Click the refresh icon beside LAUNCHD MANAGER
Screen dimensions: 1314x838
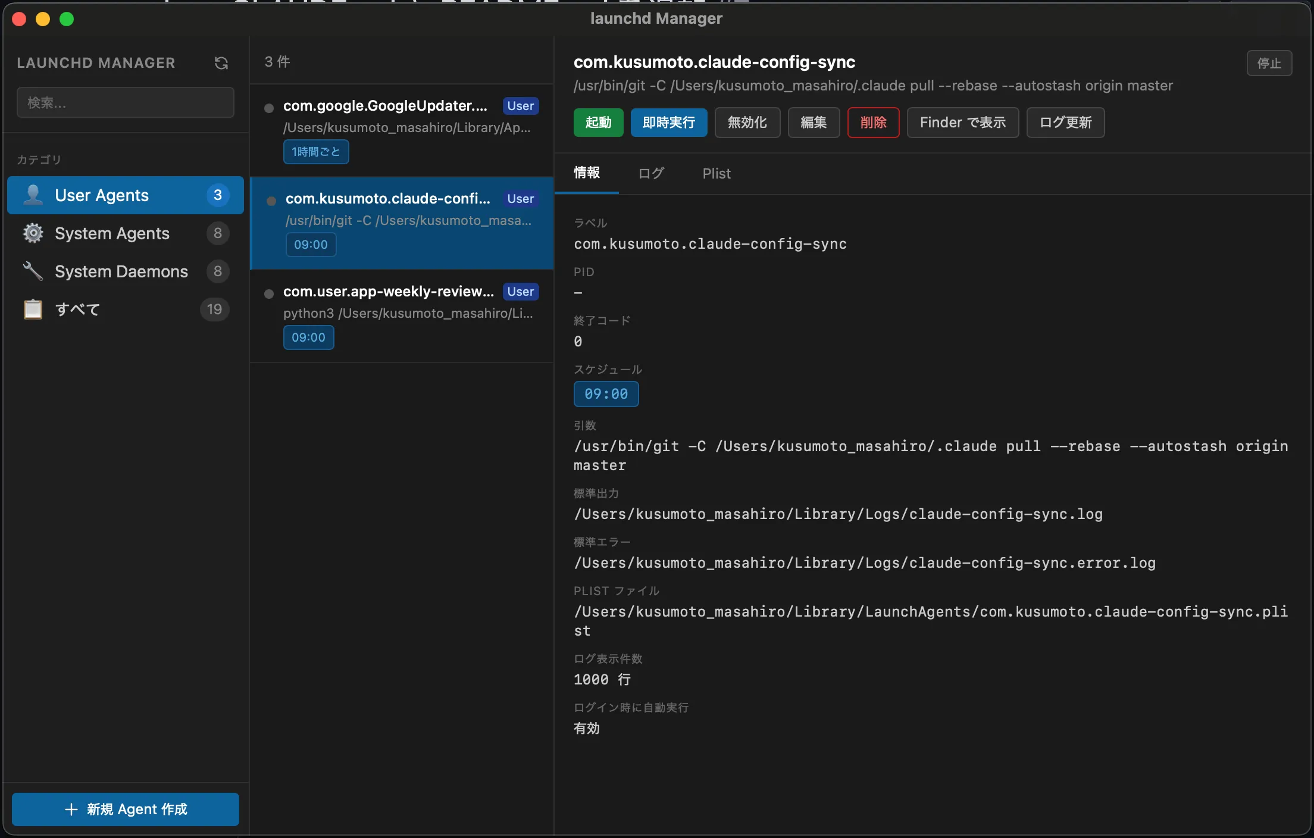221,63
